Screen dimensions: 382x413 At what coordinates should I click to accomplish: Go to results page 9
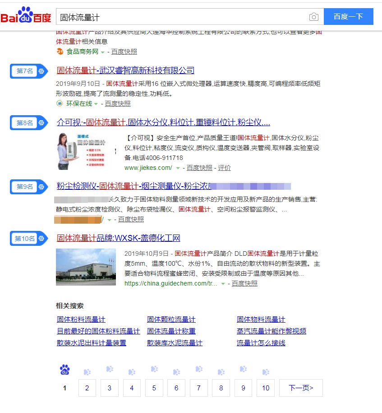[243, 388]
